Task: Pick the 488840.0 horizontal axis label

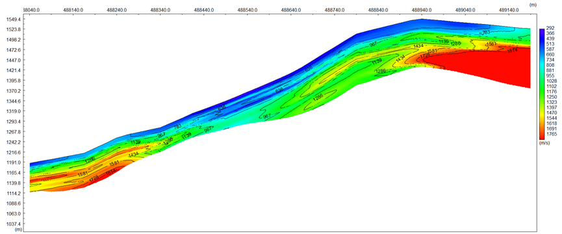Action: (378, 10)
